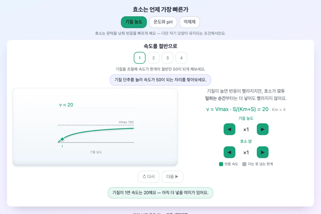Decrease substrate concentration (기질 농도) with left arrow
Image resolution: width=321 pixels, height=214 pixels.
[x=230, y=129]
